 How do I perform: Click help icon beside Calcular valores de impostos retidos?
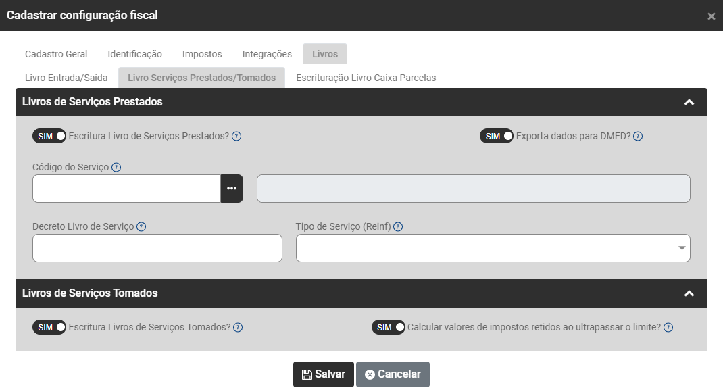(x=668, y=327)
